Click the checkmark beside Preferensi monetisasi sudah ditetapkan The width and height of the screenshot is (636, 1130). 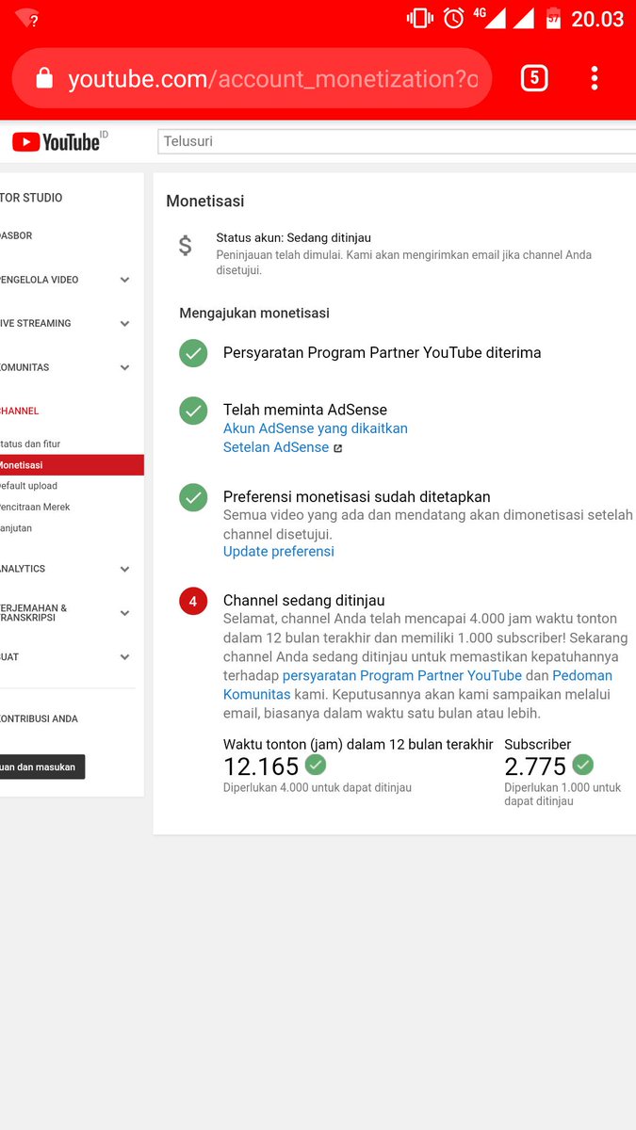point(193,497)
